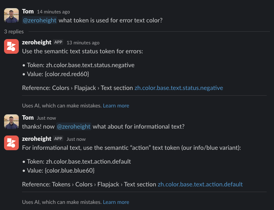Click Tom's avatar on the informational text reply

point(11,122)
